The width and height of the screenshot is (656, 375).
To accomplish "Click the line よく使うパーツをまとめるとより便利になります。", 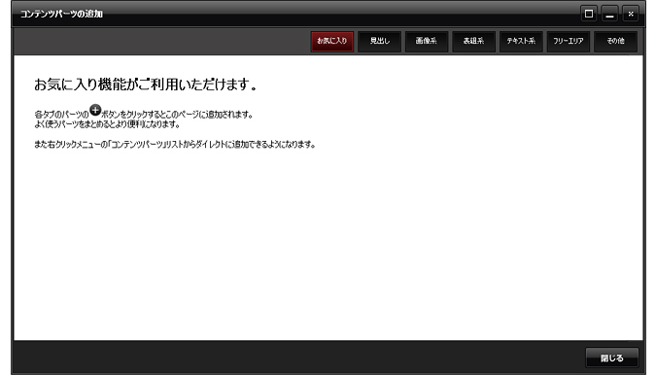I will [x=107, y=124].
